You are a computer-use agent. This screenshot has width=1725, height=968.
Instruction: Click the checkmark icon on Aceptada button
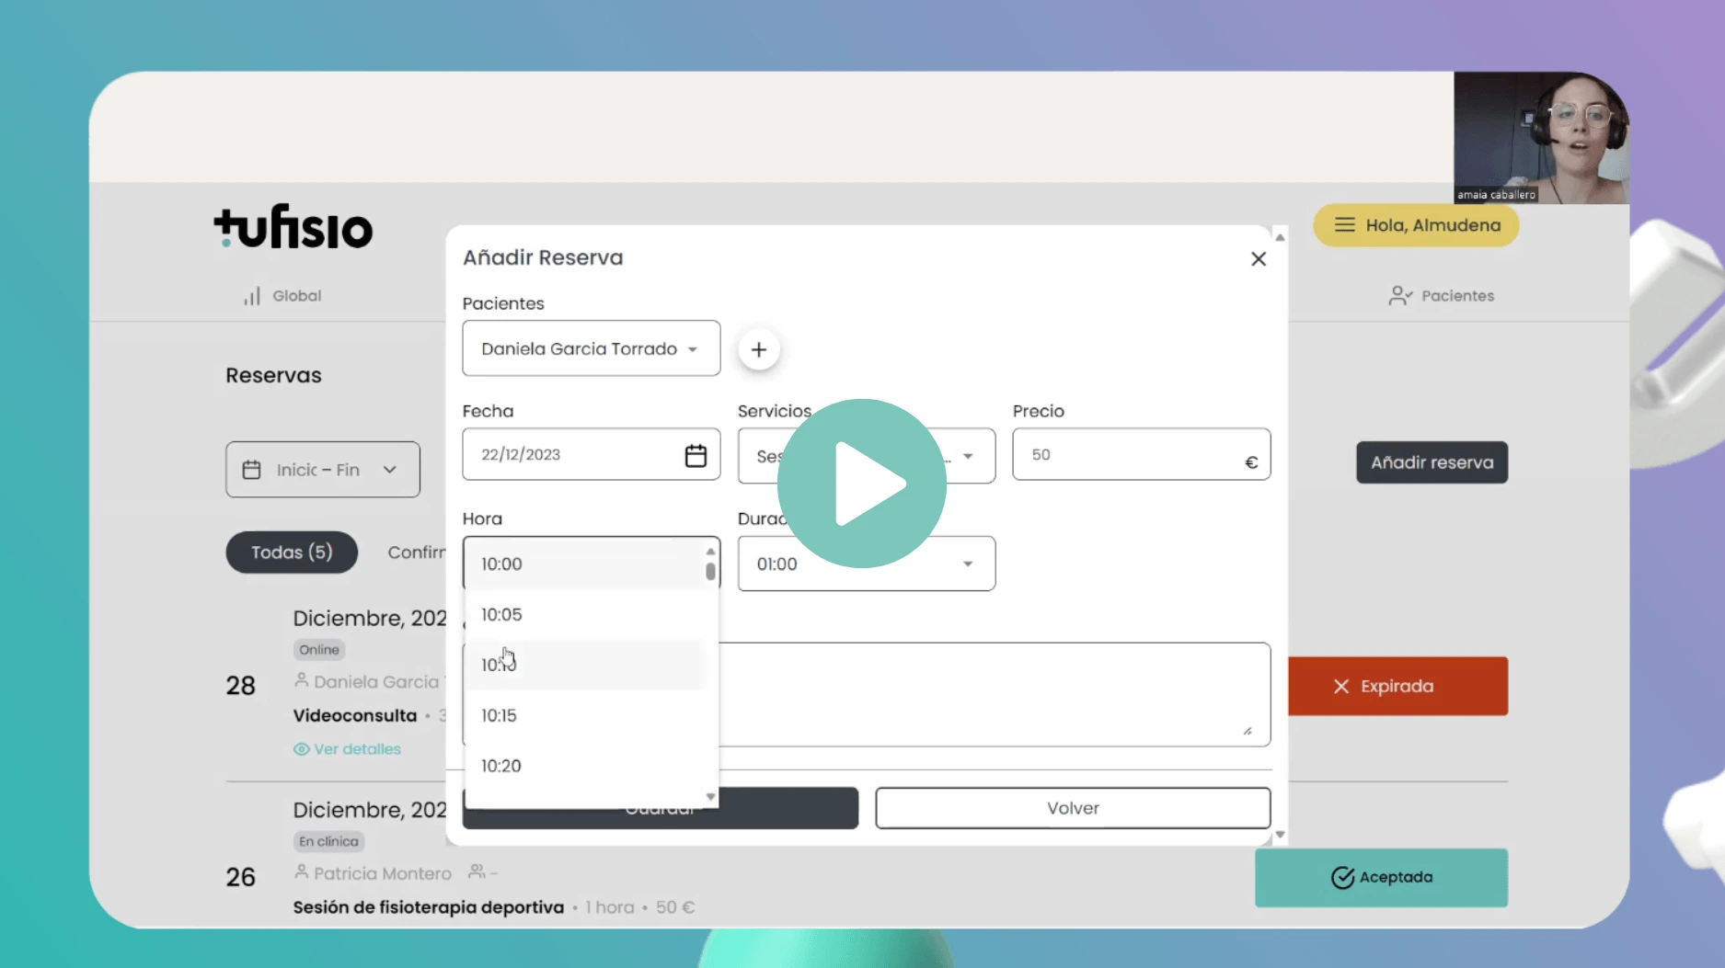click(x=1342, y=878)
